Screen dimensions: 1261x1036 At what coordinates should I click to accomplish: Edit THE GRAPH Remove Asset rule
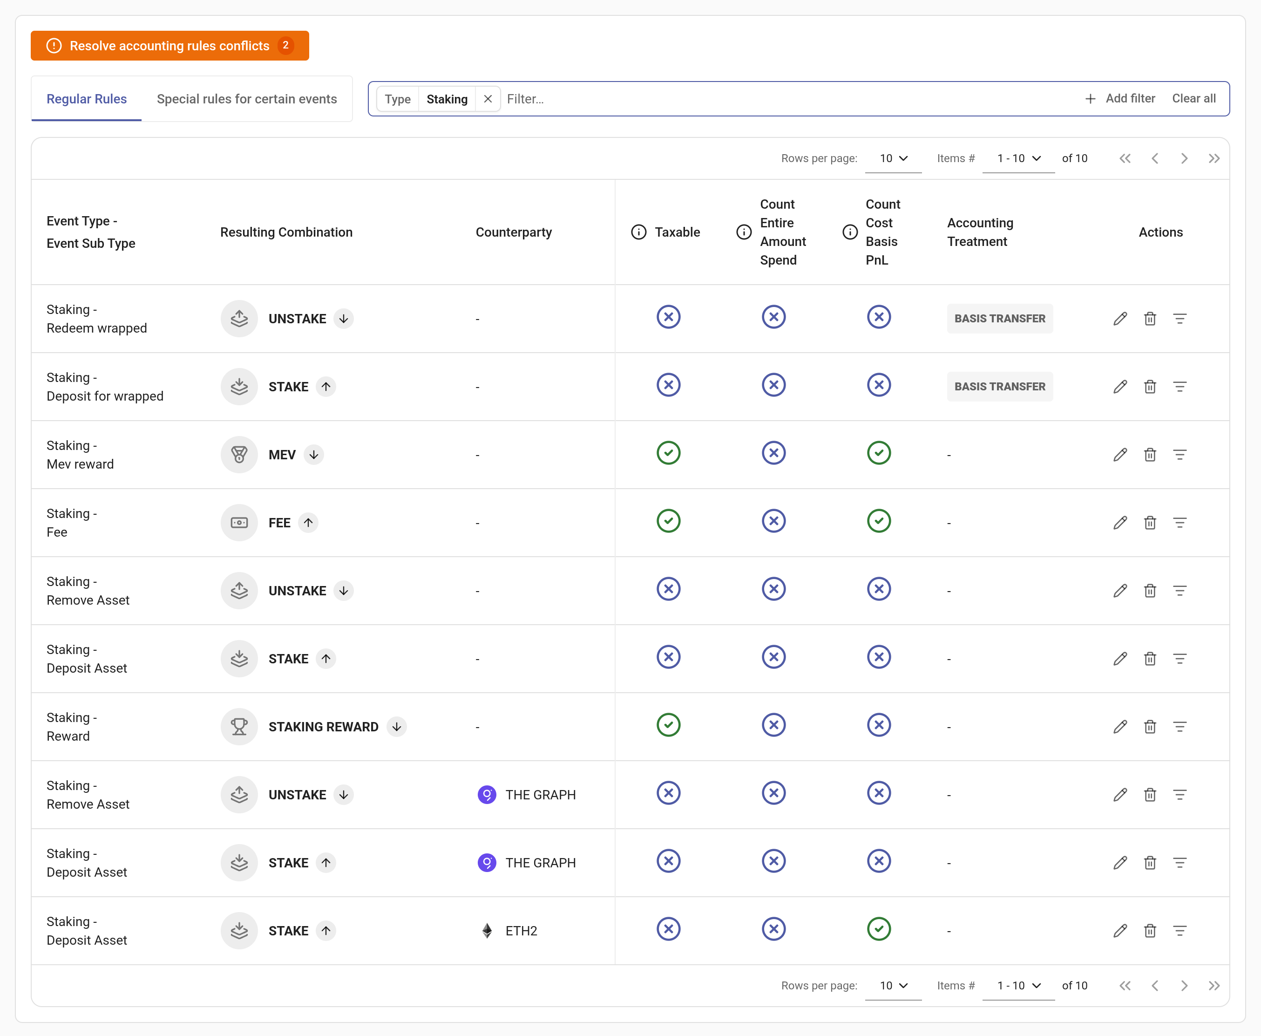click(1119, 795)
